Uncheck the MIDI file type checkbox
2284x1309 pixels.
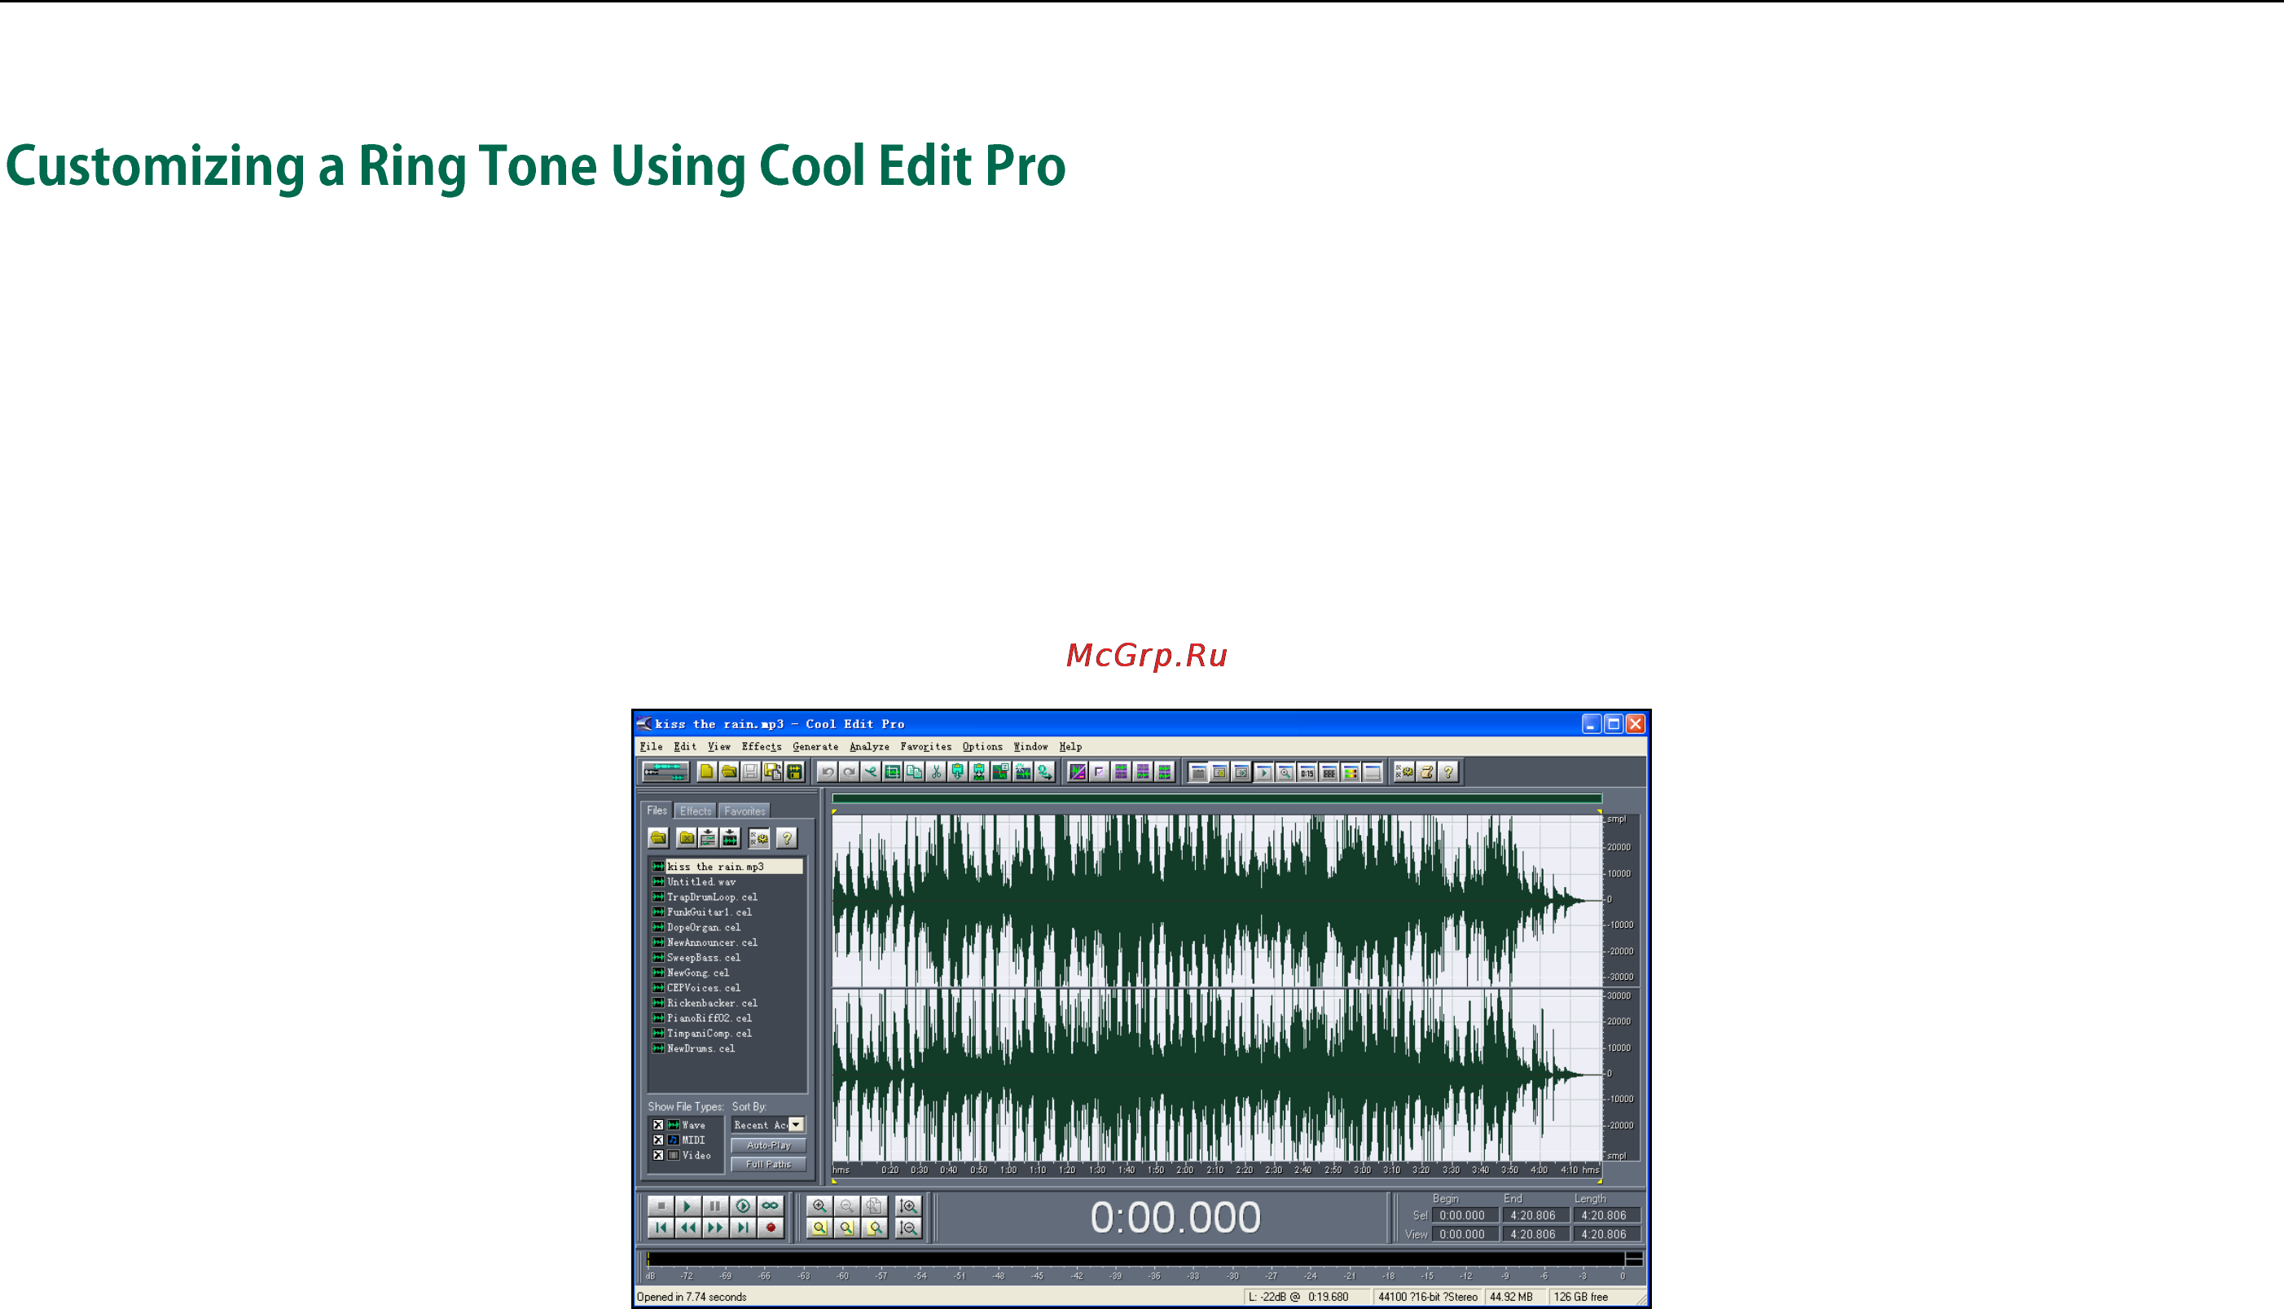point(658,1140)
